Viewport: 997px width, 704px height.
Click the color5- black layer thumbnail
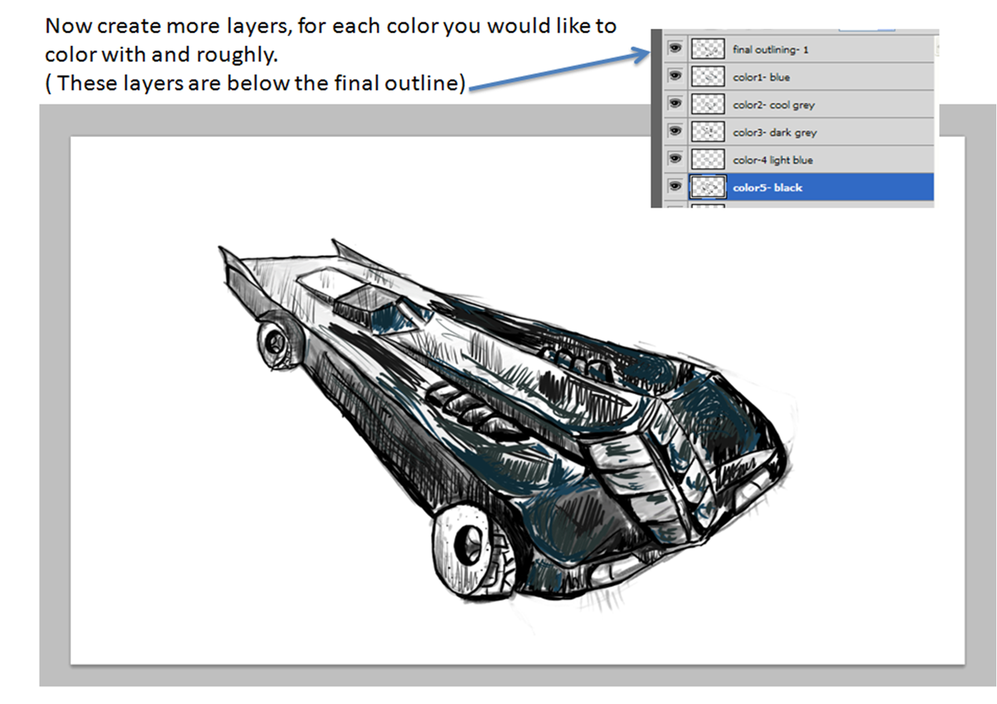tap(707, 187)
